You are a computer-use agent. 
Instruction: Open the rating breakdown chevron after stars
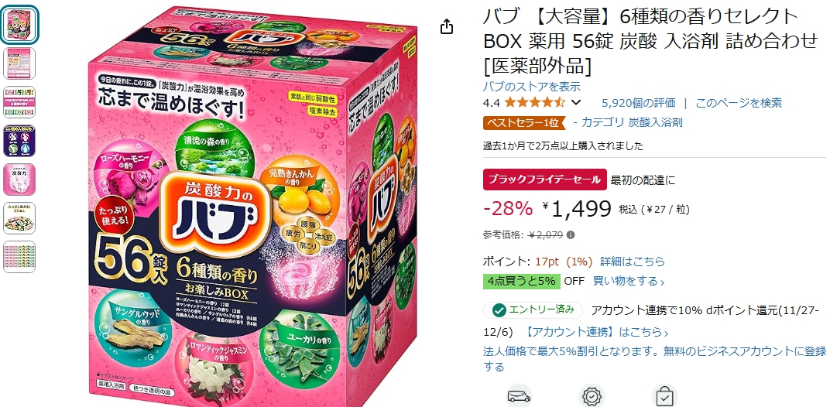click(x=576, y=103)
